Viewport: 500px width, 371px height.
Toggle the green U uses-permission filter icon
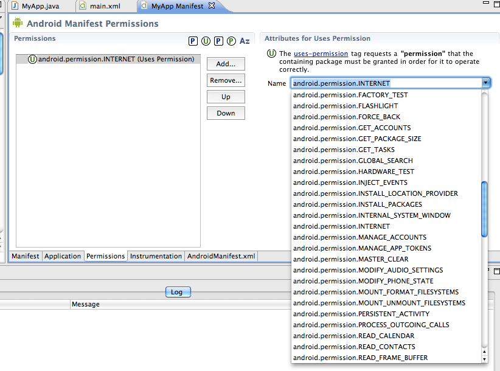click(206, 41)
